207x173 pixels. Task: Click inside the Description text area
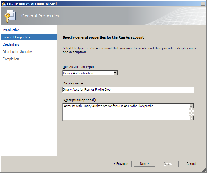point(126,112)
